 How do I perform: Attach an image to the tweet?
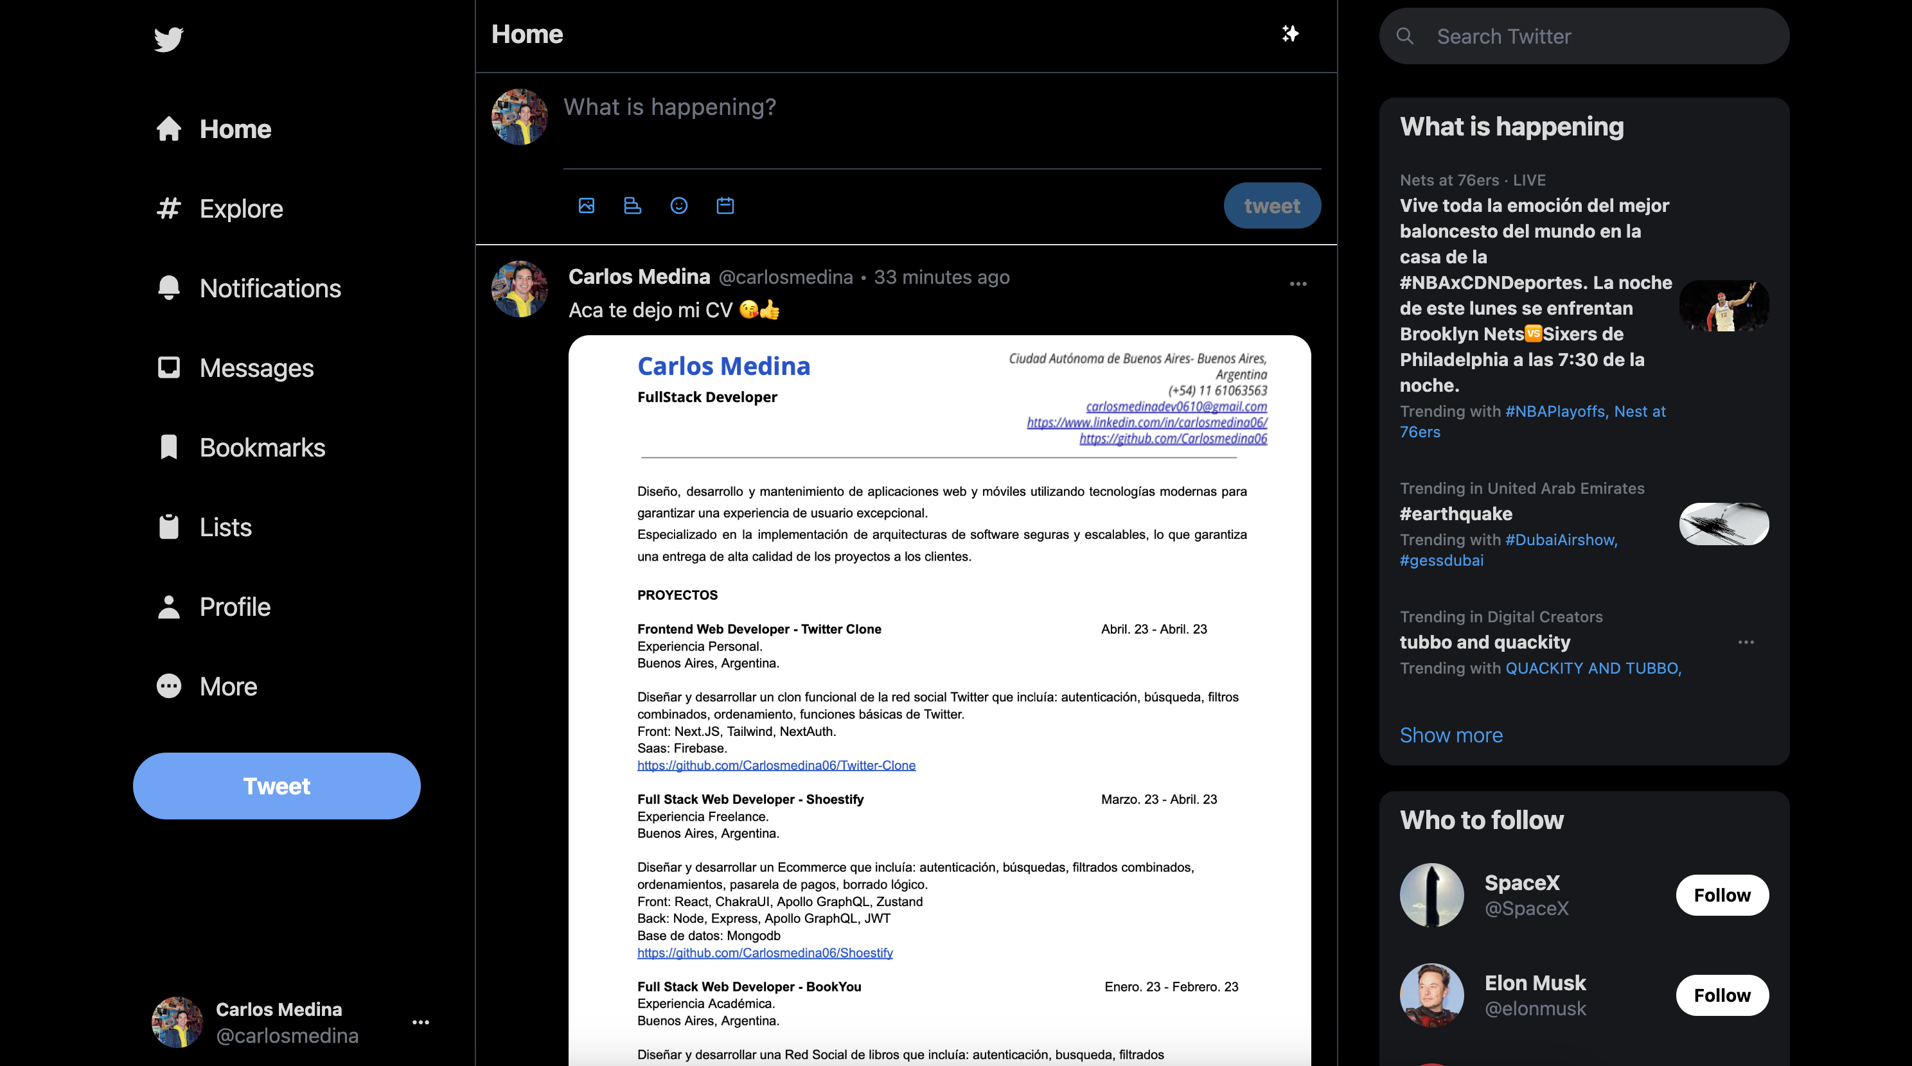click(x=587, y=205)
